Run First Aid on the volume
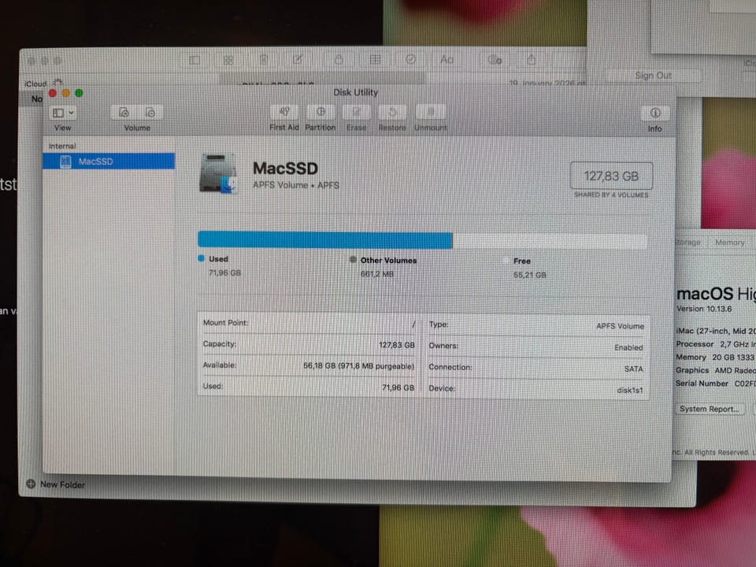Viewport: 756px width, 567px height. (284, 112)
